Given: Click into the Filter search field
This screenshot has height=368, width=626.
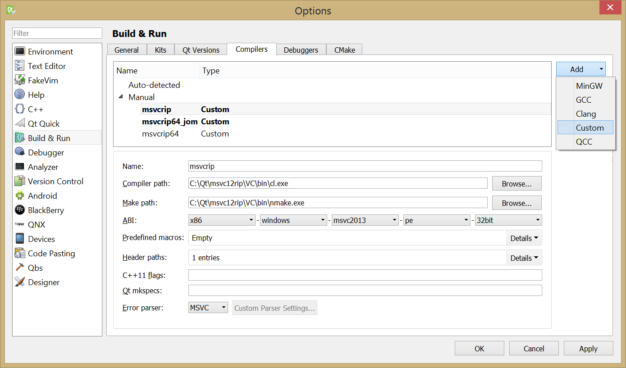Looking at the screenshot, I should coord(57,33).
